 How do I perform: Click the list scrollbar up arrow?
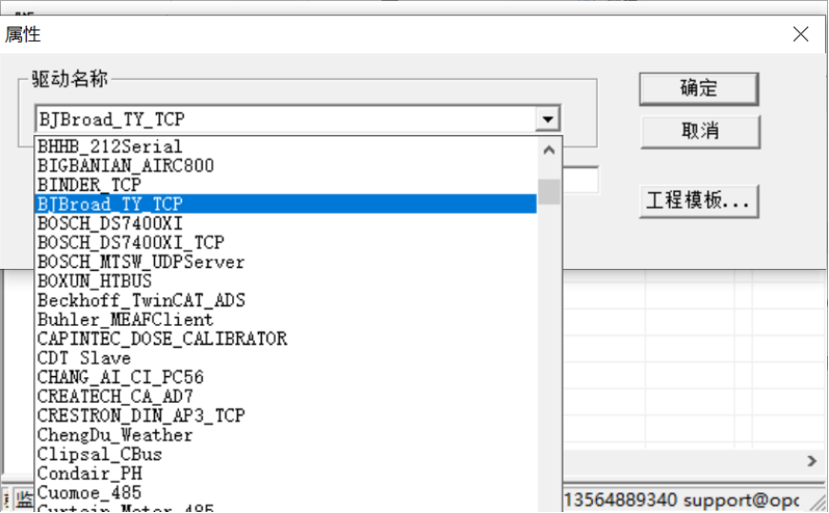(x=549, y=150)
